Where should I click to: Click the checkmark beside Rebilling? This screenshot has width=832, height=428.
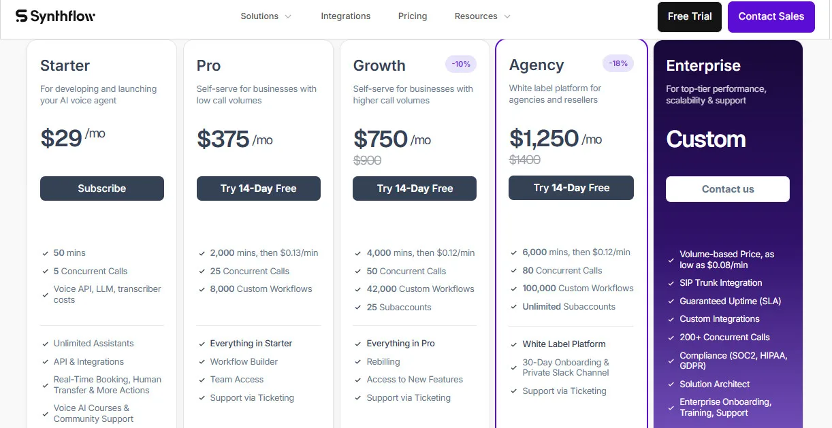pos(358,361)
